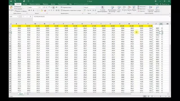Click increase decimal icon
The width and height of the screenshot is (180, 101).
pyautogui.click(x=93, y=10)
